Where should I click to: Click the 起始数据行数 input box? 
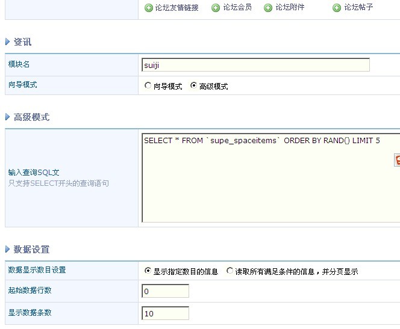click(166, 291)
